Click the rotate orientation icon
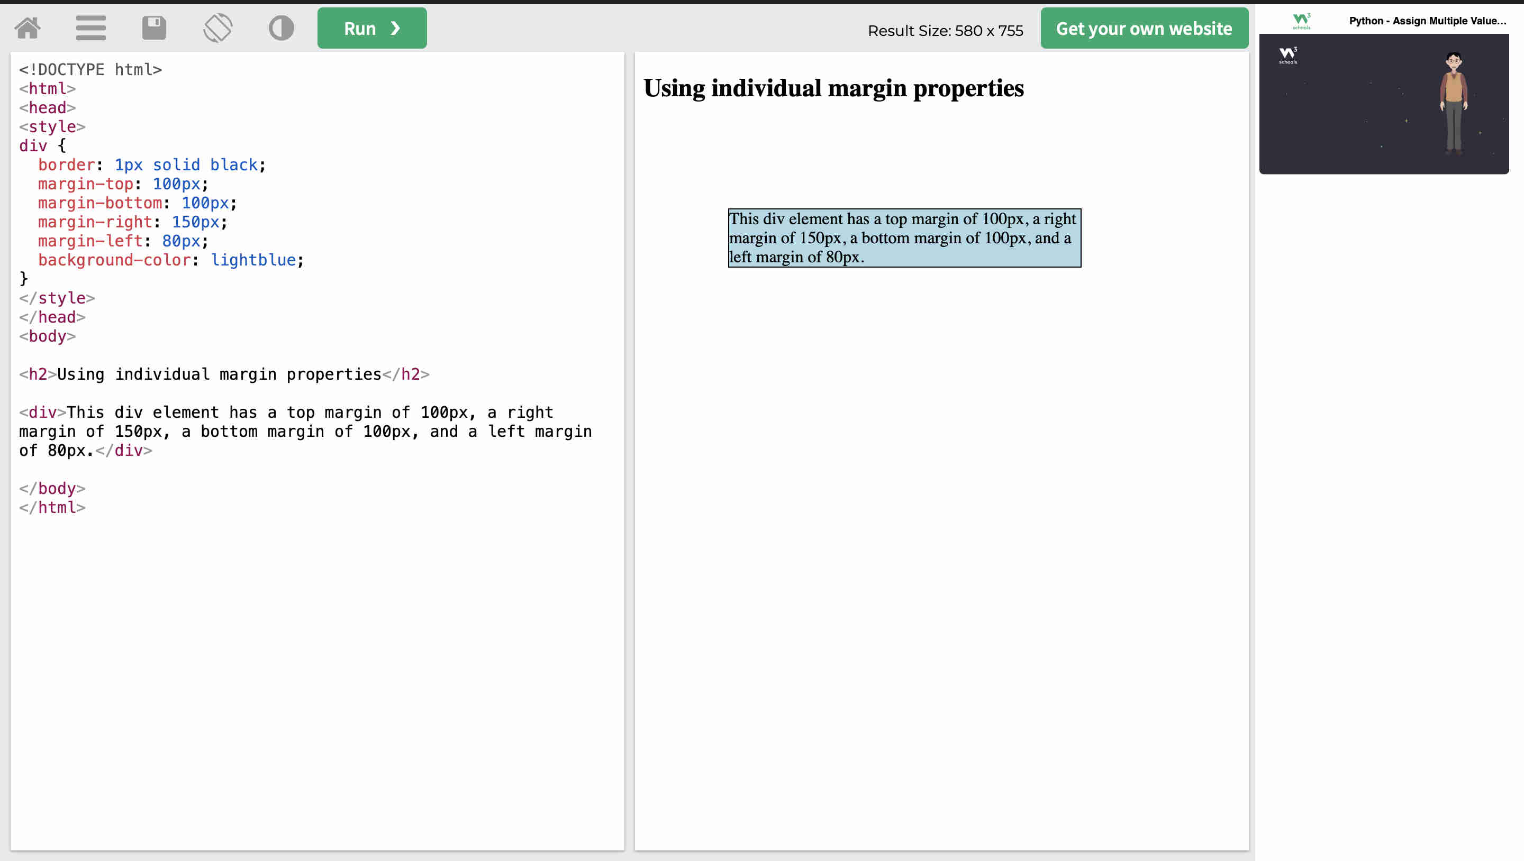The height and width of the screenshot is (861, 1524). pyautogui.click(x=217, y=28)
